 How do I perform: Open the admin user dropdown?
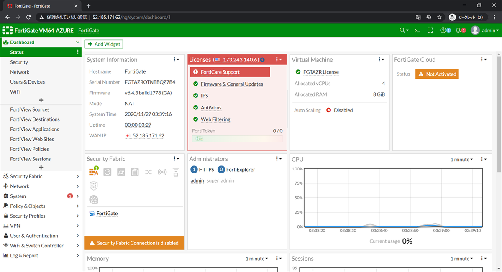click(x=490, y=31)
